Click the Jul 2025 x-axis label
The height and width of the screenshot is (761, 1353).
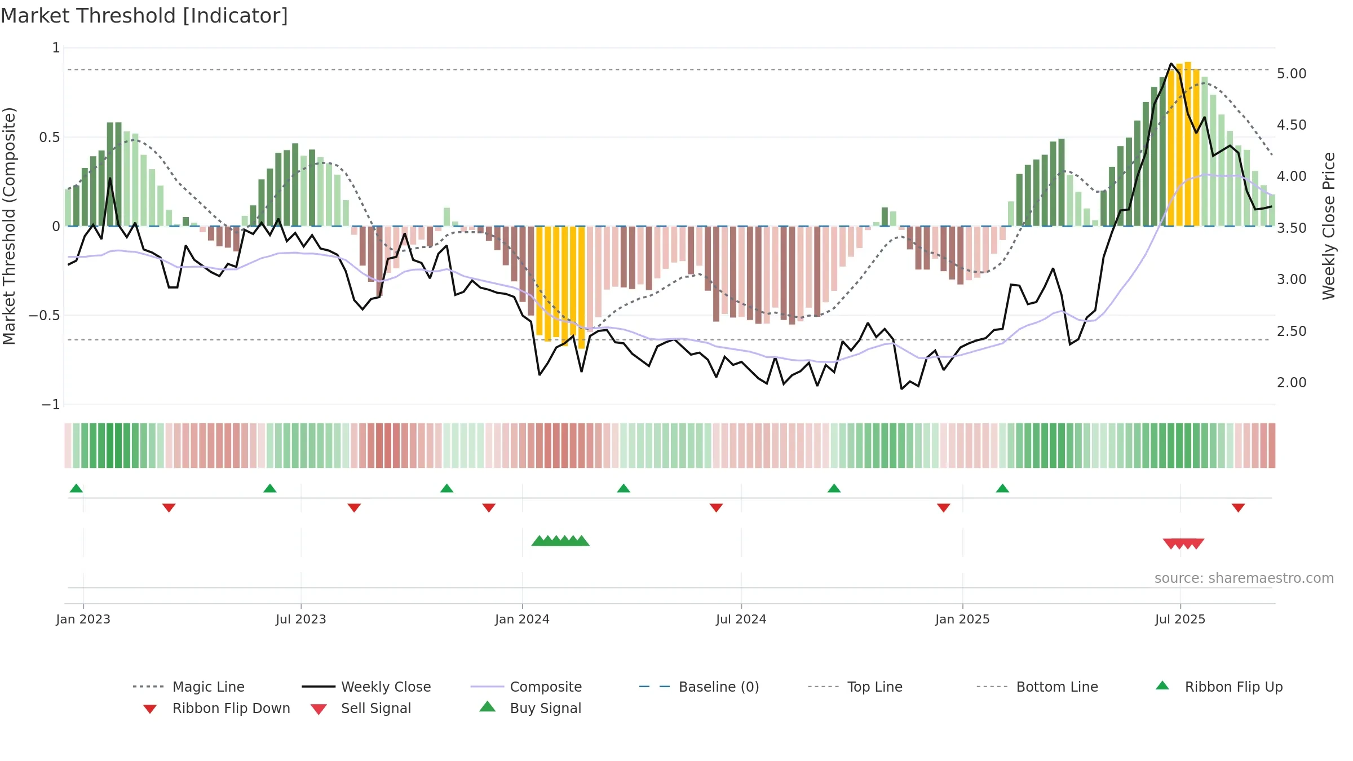[1180, 619]
